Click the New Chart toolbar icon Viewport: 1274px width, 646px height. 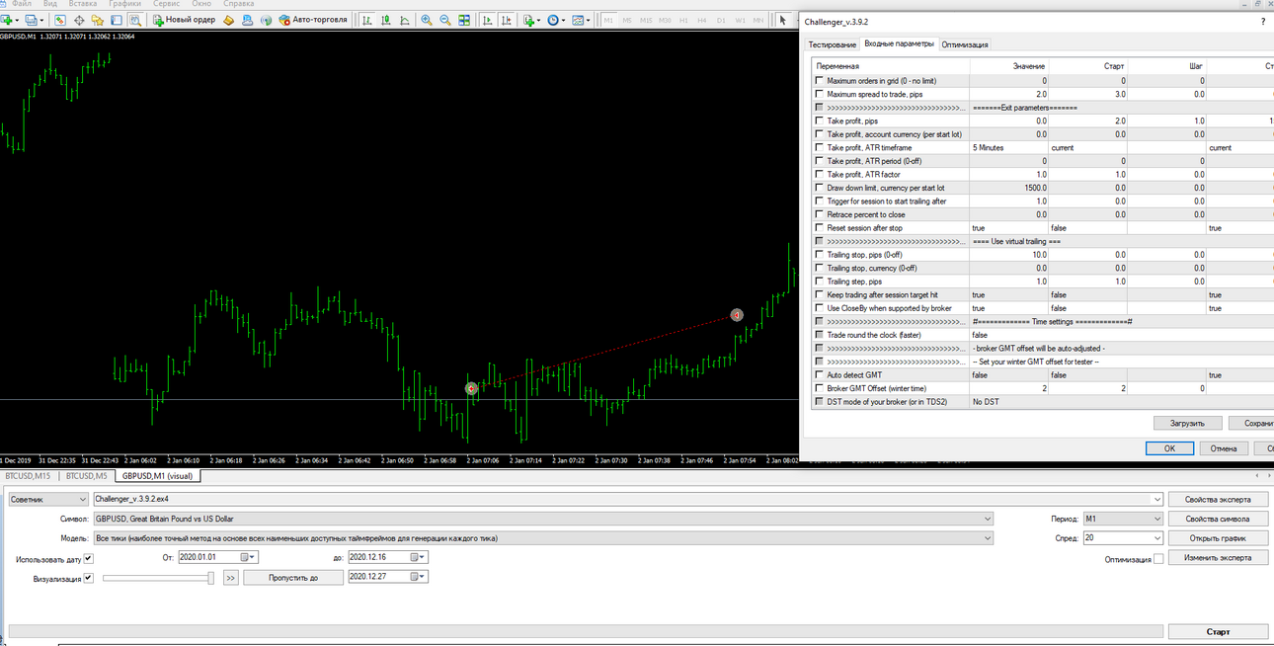click(x=8, y=20)
